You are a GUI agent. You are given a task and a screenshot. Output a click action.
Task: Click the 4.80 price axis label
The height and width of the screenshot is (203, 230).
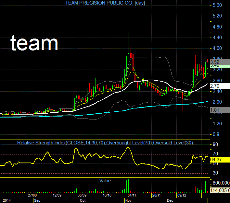217,27
